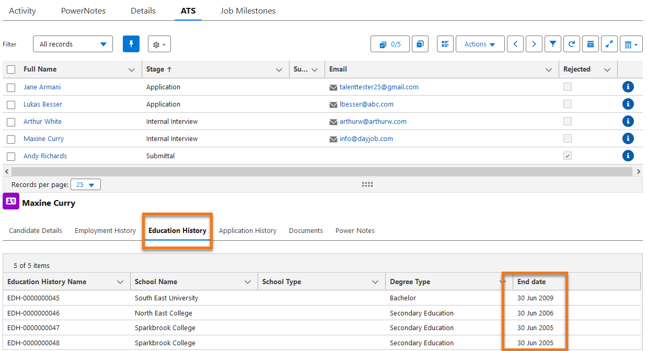
Task: Tick the checkbox for Lukas Besser
Action: (11, 104)
